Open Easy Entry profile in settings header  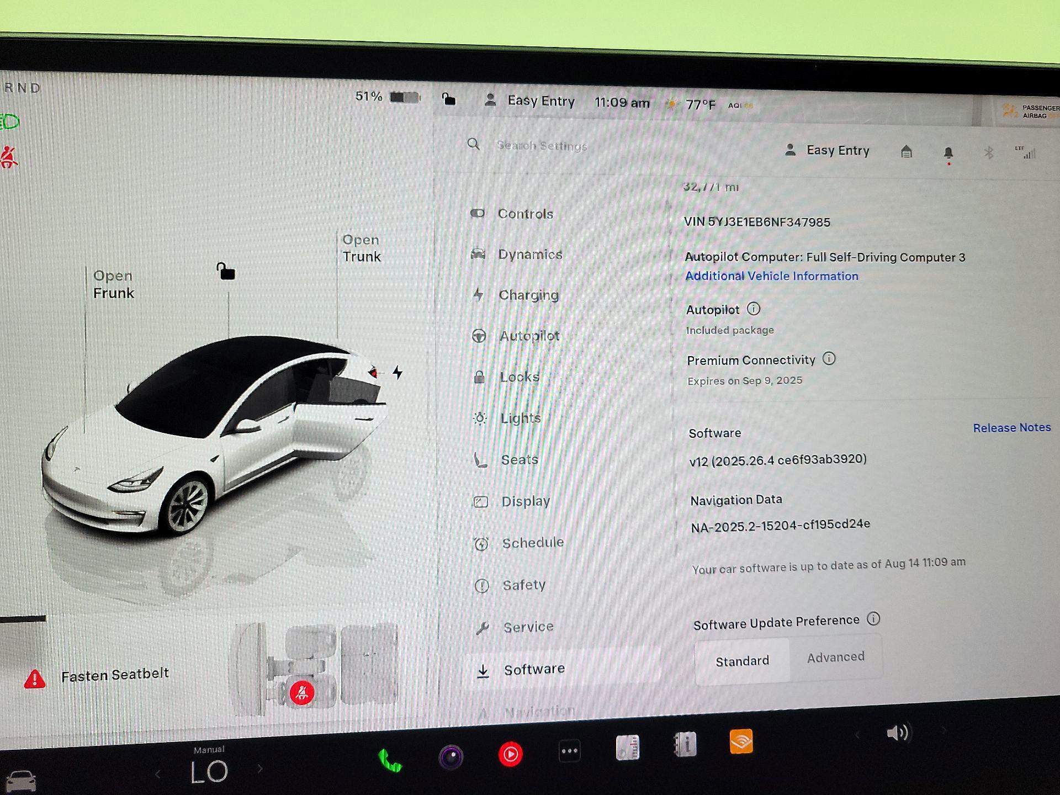[826, 150]
